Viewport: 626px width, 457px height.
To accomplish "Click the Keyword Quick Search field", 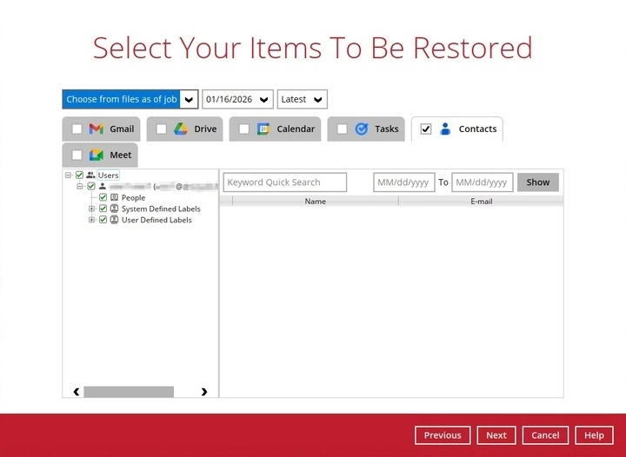I will tap(284, 182).
